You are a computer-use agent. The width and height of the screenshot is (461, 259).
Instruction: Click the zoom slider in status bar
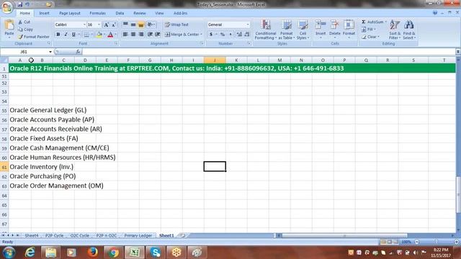[437, 242]
